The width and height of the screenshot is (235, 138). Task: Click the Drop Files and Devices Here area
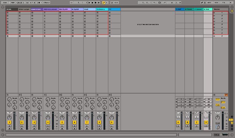[x=148, y=24]
